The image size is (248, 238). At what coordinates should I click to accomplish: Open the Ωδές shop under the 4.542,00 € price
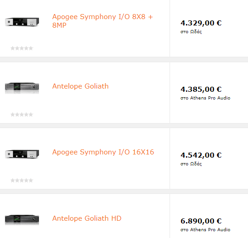196,164
